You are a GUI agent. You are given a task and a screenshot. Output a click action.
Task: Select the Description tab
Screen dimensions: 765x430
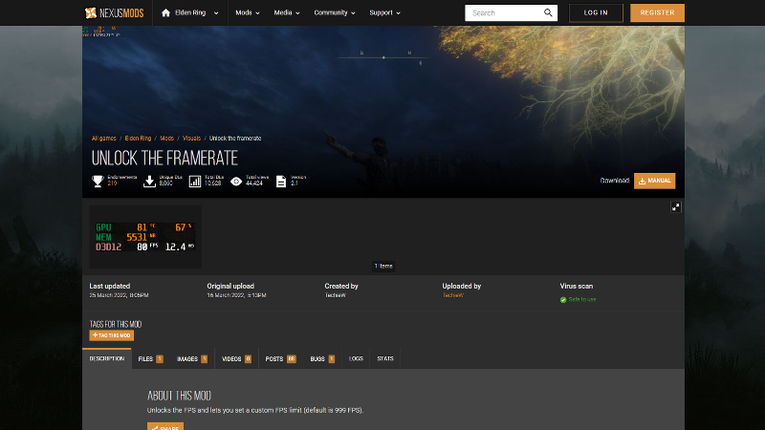107,358
